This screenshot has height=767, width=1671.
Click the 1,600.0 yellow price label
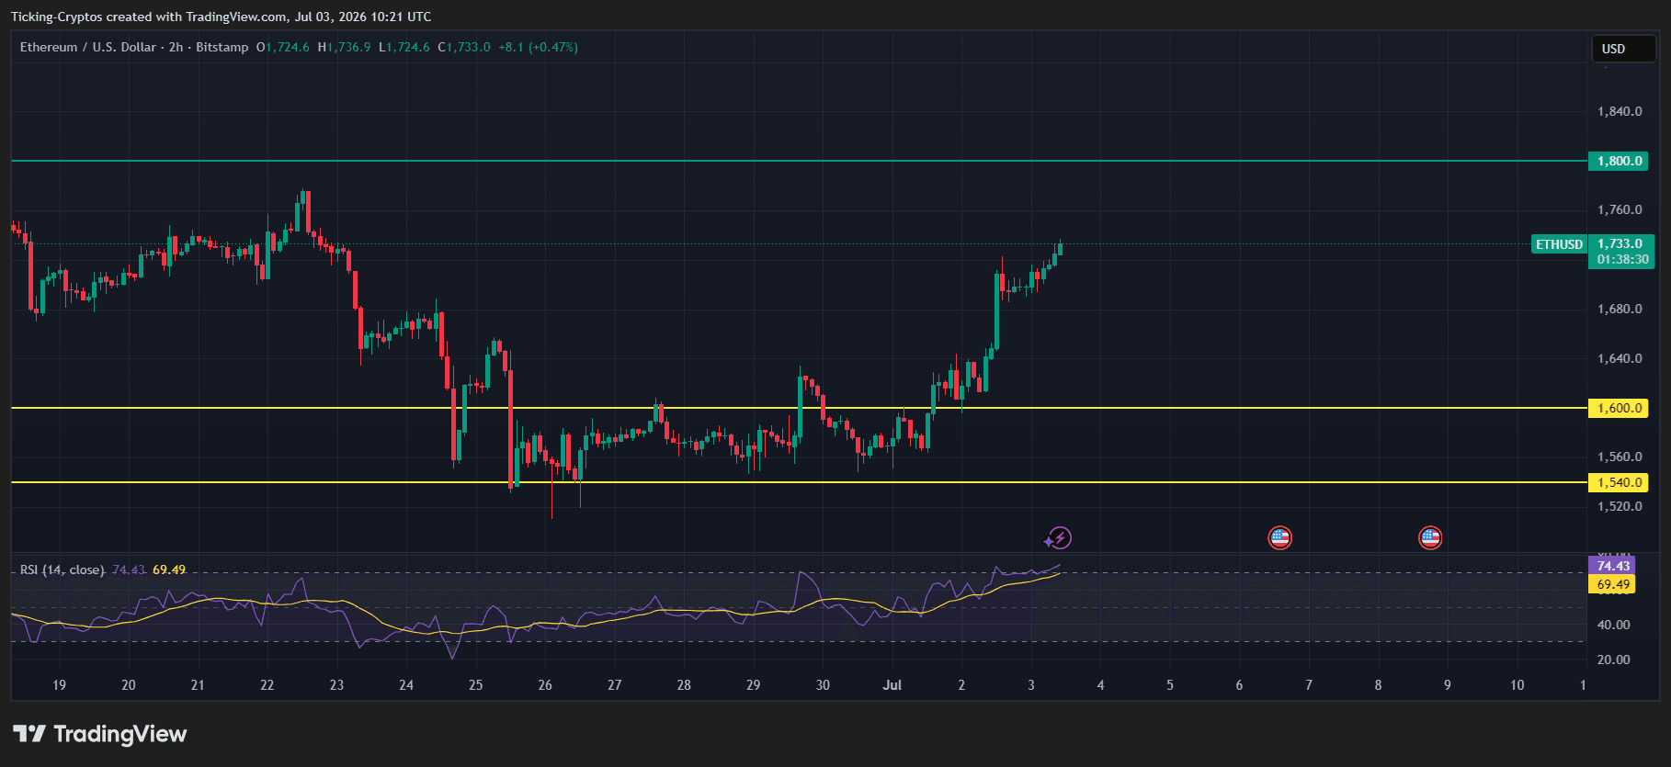click(1619, 408)
